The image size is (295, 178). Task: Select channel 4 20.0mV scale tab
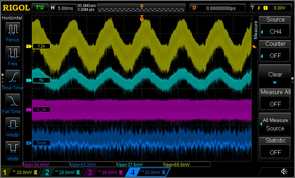point(149,172)
